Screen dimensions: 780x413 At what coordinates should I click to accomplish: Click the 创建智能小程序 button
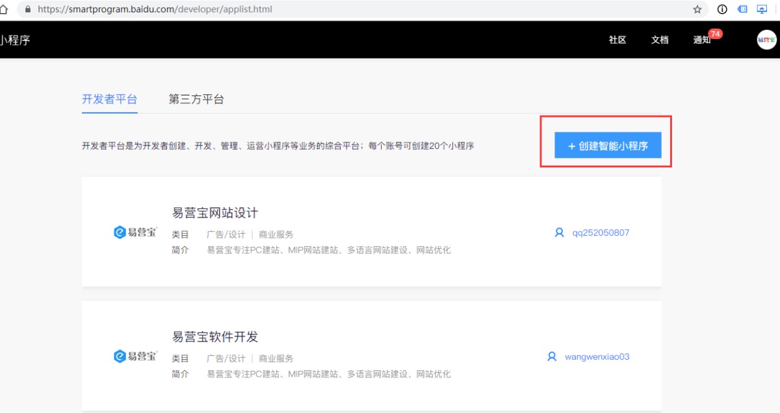click(607, 146)
